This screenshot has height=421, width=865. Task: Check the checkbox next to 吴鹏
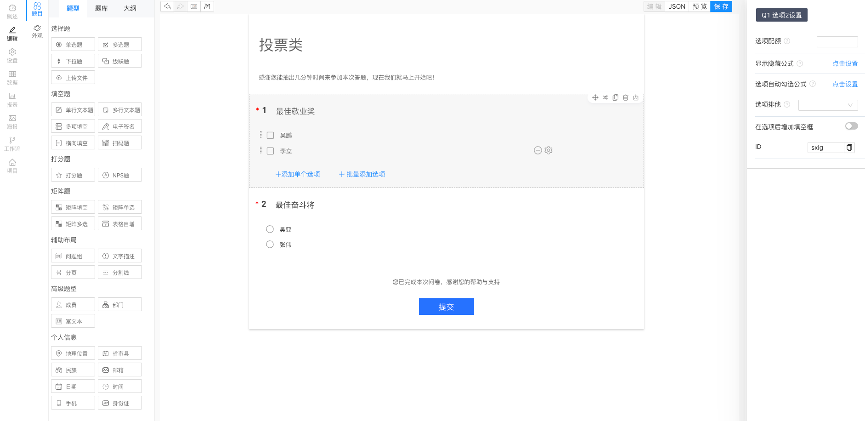270,135
